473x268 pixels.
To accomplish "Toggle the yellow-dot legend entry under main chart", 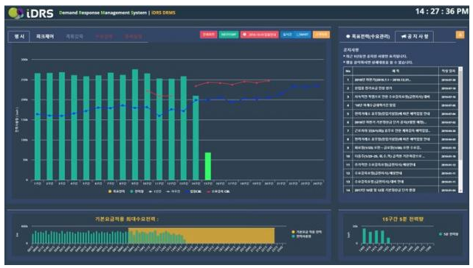I will click(x=117, y=191).
